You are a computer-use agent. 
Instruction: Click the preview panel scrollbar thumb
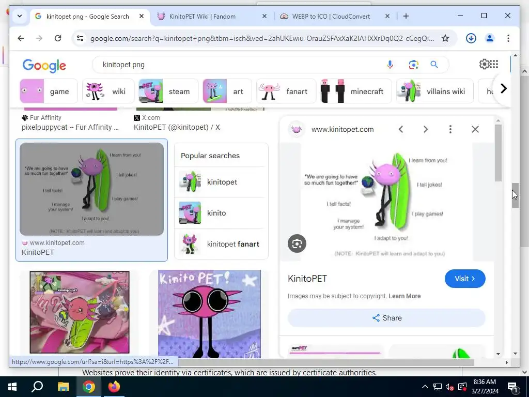(499, 153)
